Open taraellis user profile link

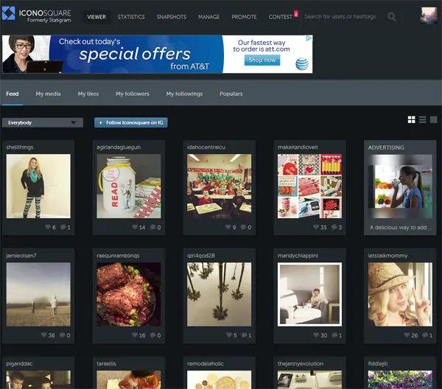[x=106, y=364]
